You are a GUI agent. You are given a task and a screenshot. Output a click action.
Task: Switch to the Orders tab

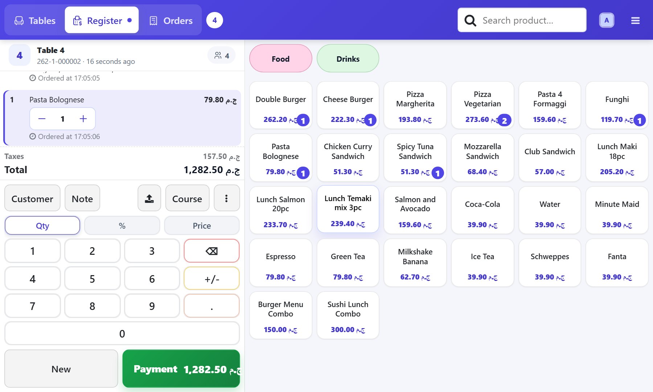click(171, 21)
